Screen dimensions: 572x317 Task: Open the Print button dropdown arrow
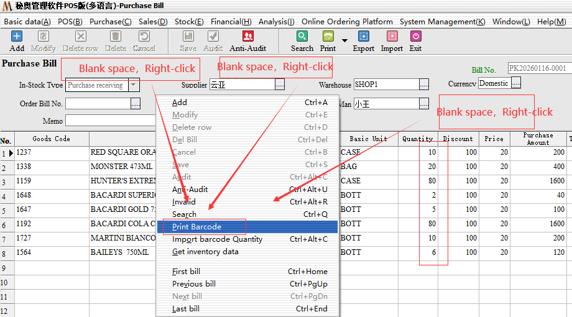click(x=344, y=41)
